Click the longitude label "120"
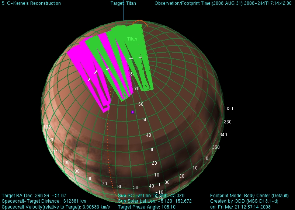This screenshot has height=210, width=295. [51, 139]
